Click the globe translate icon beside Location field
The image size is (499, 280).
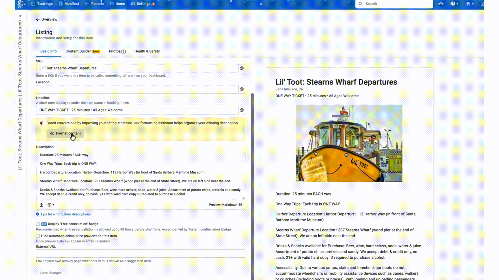[242, 89]
